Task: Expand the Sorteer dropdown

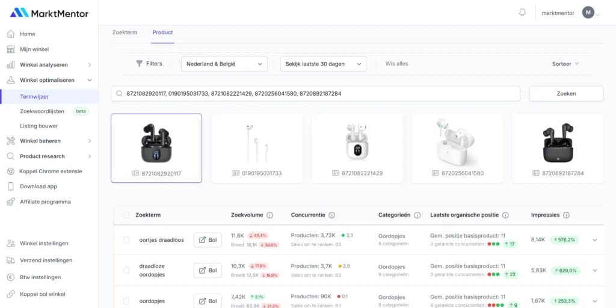Action: pos(565,64)
